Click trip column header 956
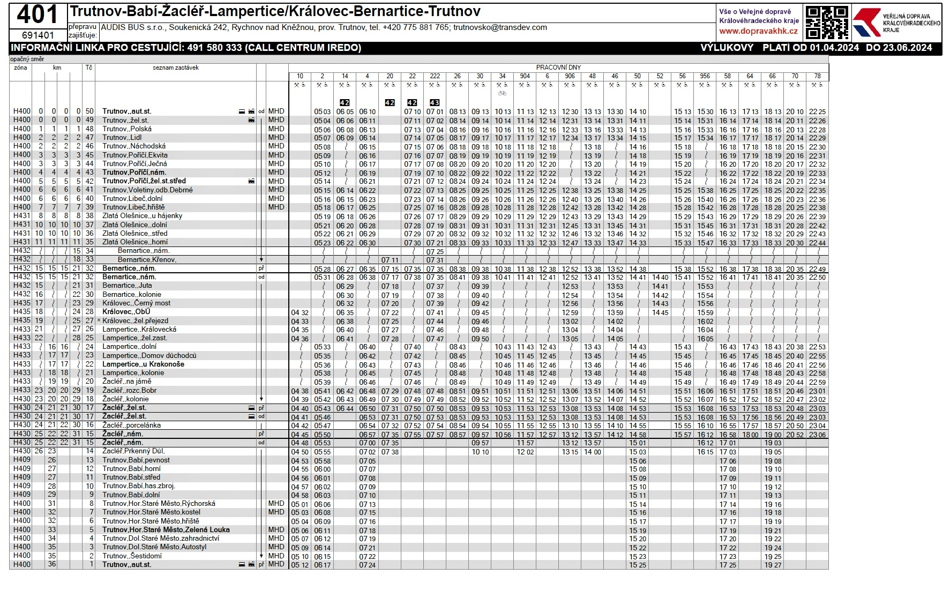 (x=705, y=76)
